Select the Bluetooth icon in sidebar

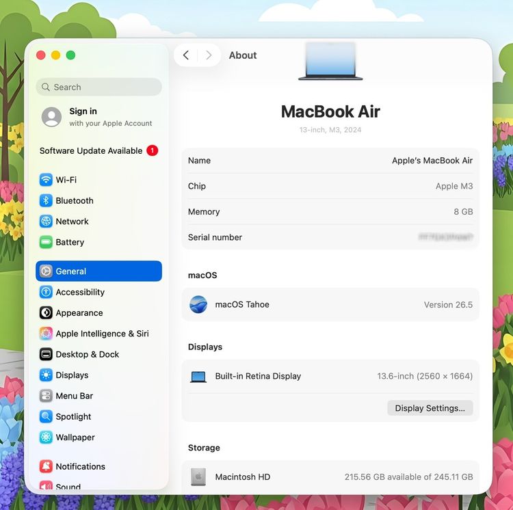[x=46, y=200]
